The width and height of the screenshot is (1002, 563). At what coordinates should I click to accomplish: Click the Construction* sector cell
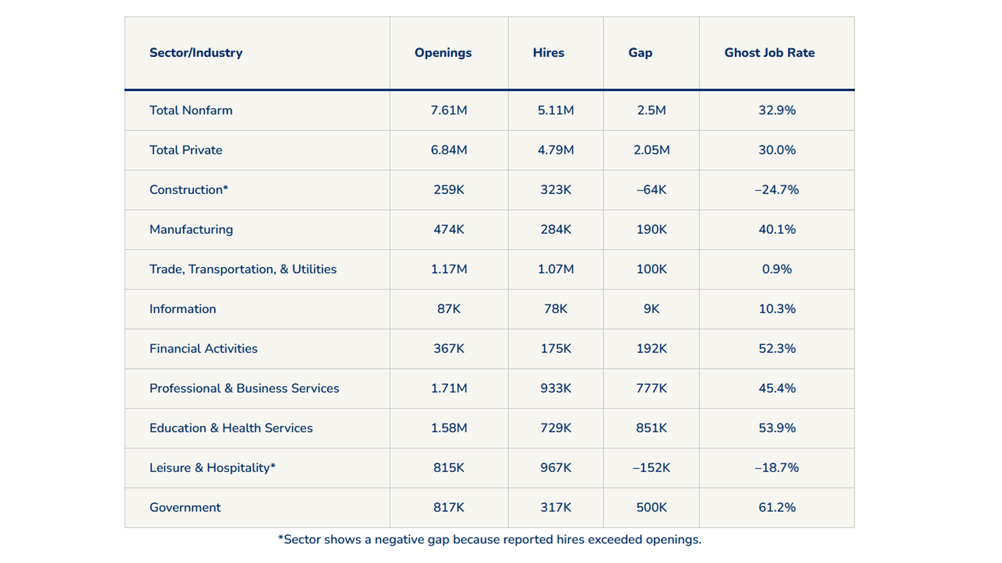(x=189, y=190)
